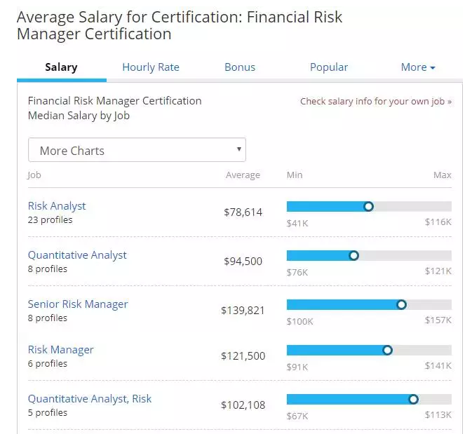Click the Senior Risk Manager link
472x434 pixels.
78,304
